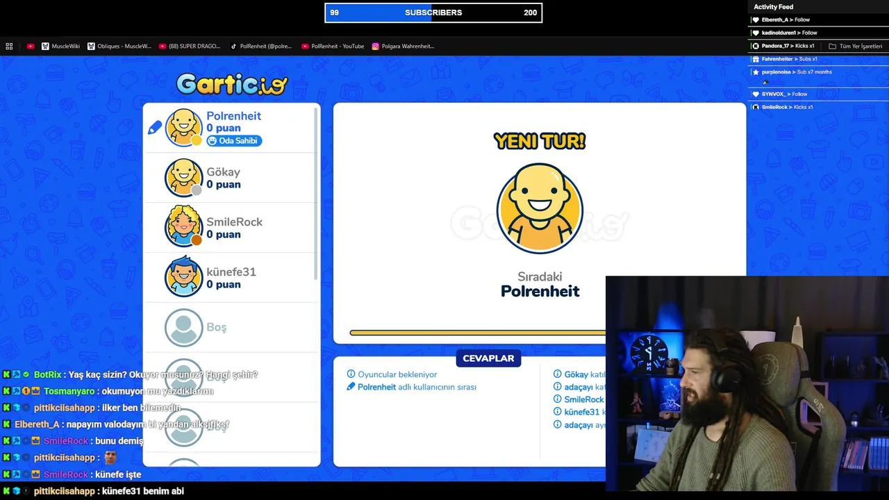The image size is (889, 500).
Task: Click the gift icon beside Fahrenheiter subs
Action: pos(756,59)
